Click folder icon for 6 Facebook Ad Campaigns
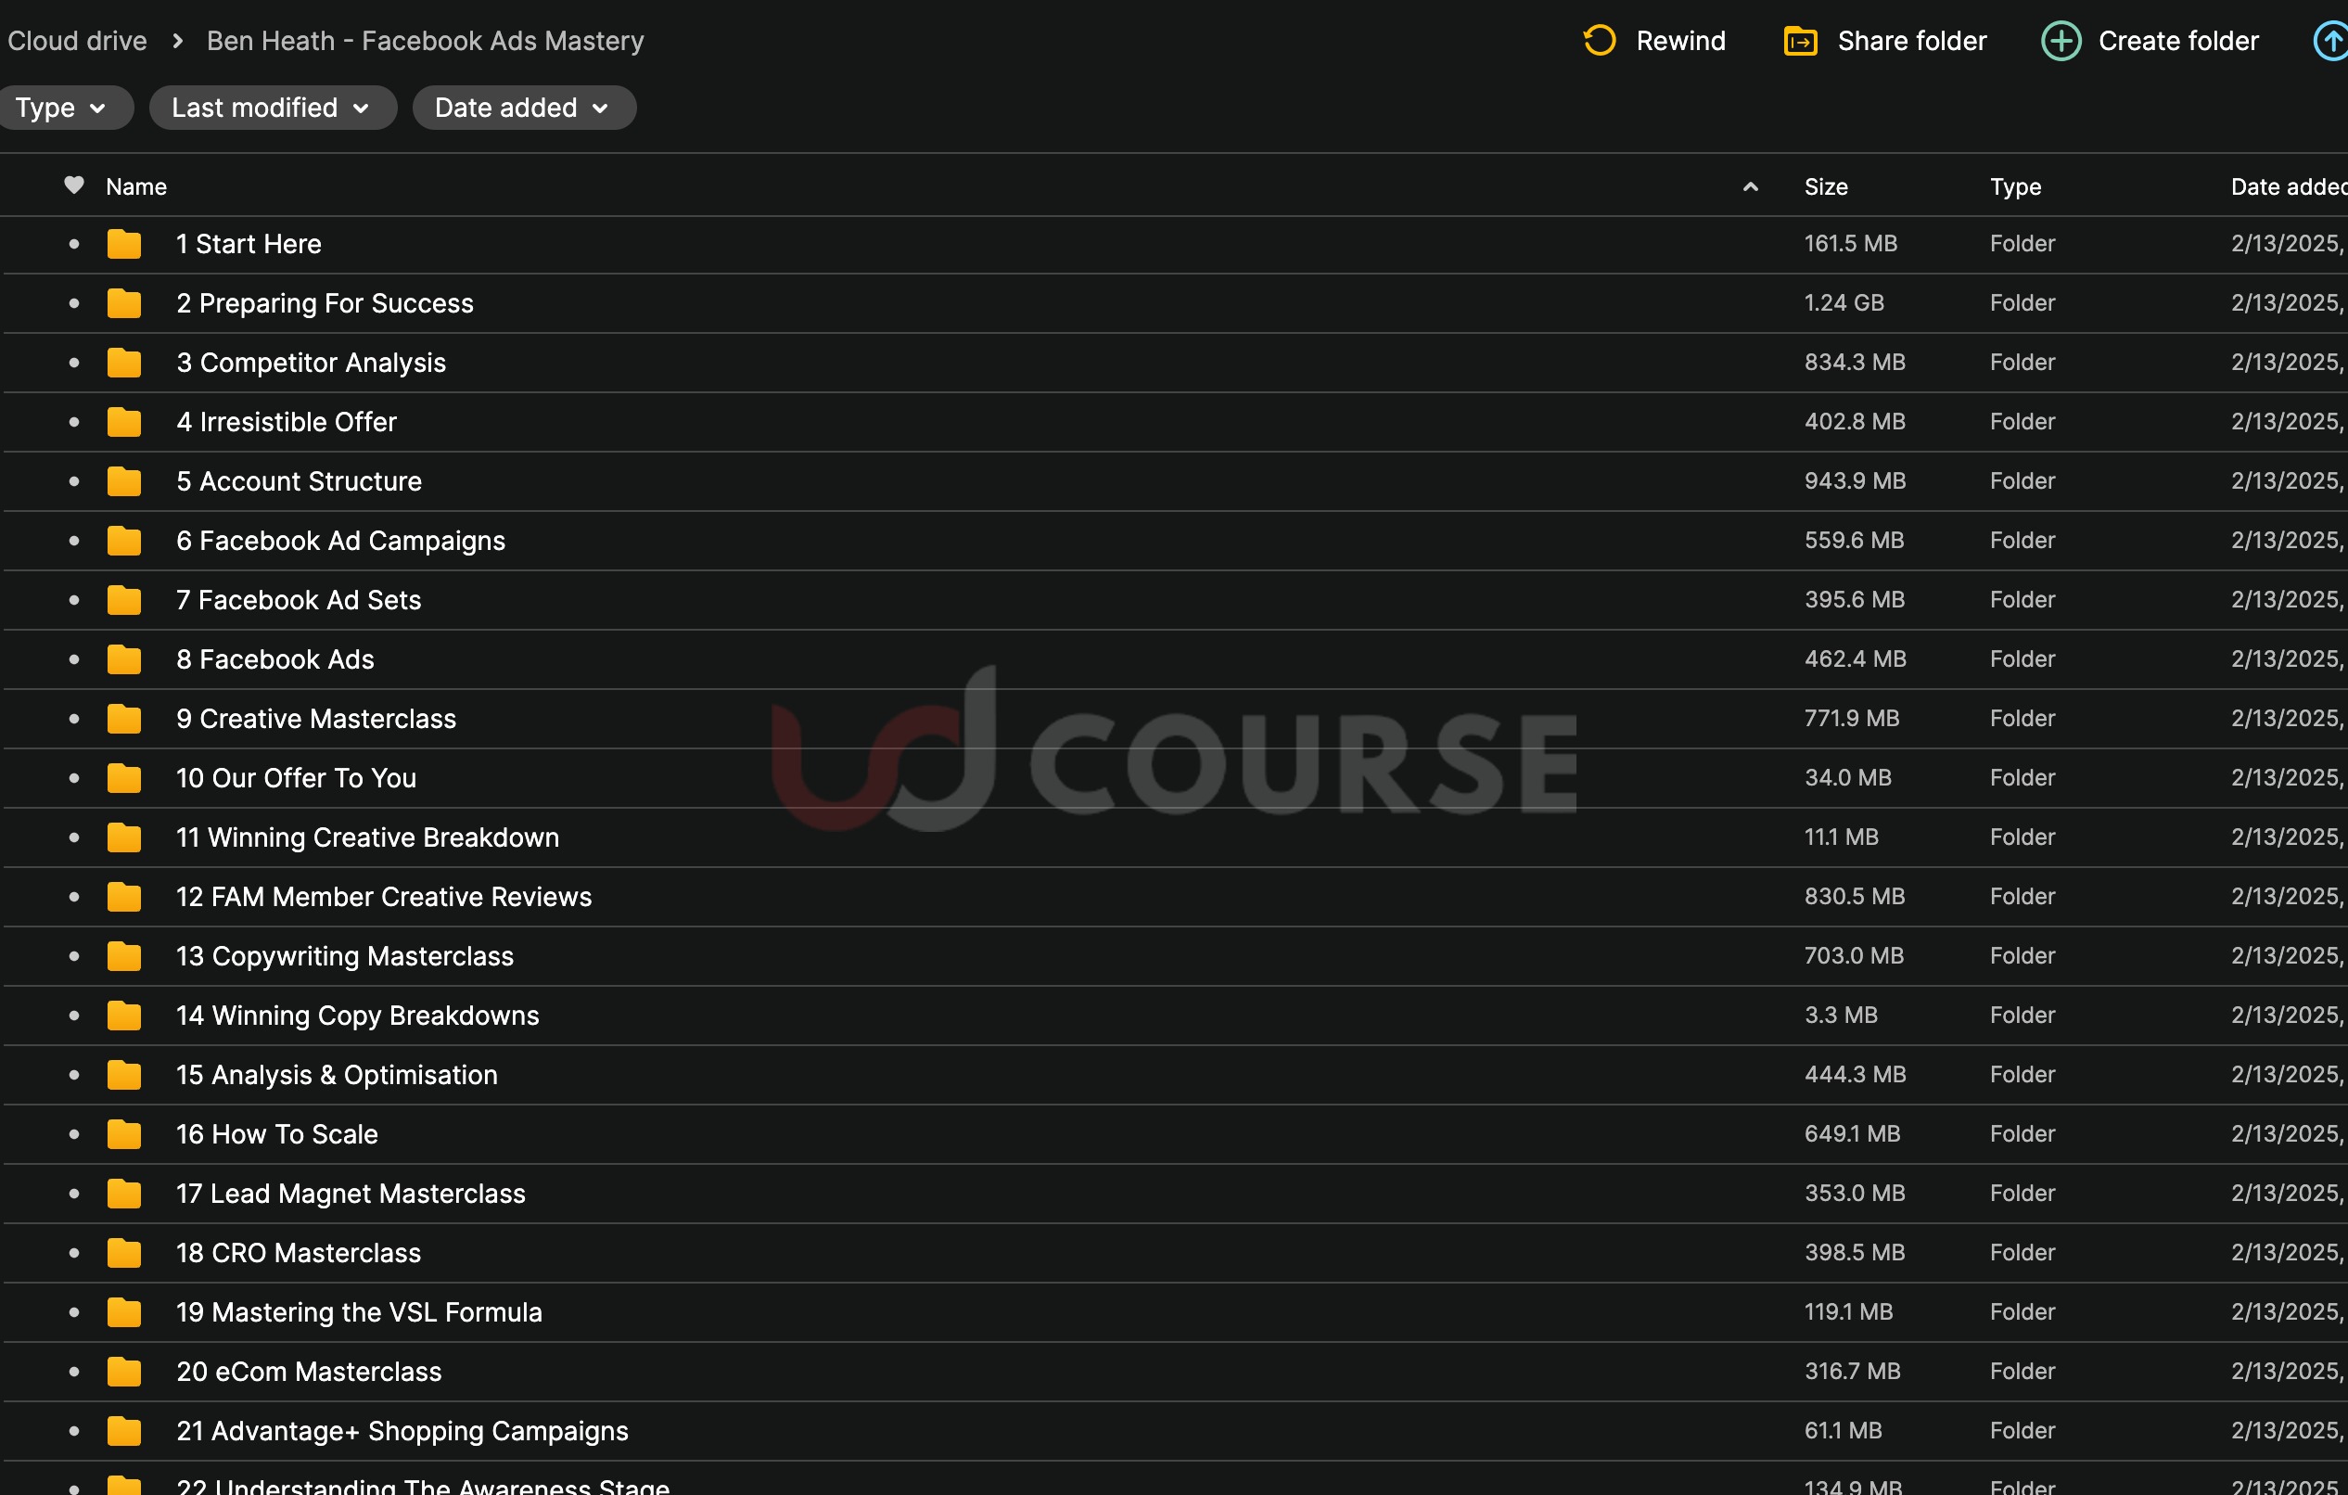Viewport: 2348px width, 1495px height. click(124, 541)
